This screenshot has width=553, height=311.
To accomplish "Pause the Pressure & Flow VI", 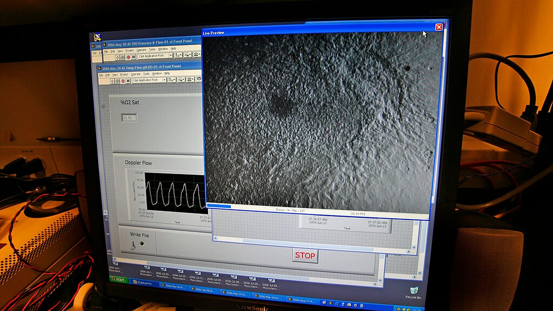I will [x=134, y=57].
